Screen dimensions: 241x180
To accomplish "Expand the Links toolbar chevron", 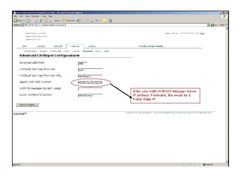I will click(x=226, y=25).
